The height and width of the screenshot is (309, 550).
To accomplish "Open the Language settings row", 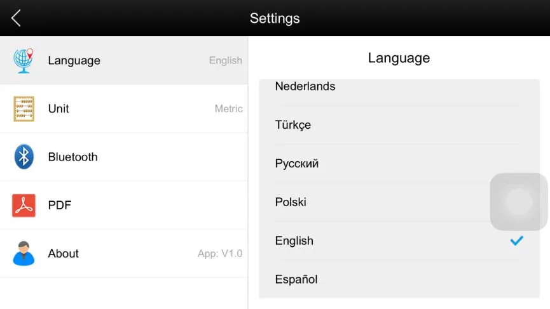I will (x=74, y=61).
